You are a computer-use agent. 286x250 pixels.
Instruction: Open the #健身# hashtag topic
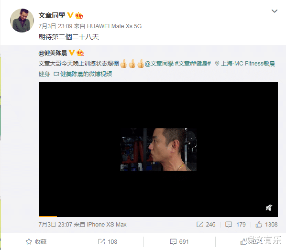[x=202, y=64]
